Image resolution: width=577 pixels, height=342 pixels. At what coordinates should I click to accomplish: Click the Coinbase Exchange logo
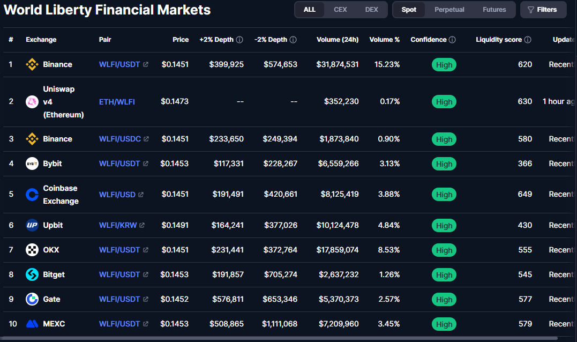32,195
